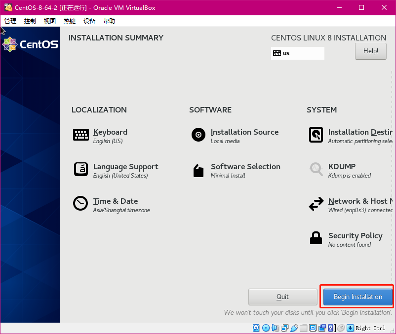The width and height of the screenshot is (396, 334).
Task: Open Installation Destination disk icon
Action: 316,135
